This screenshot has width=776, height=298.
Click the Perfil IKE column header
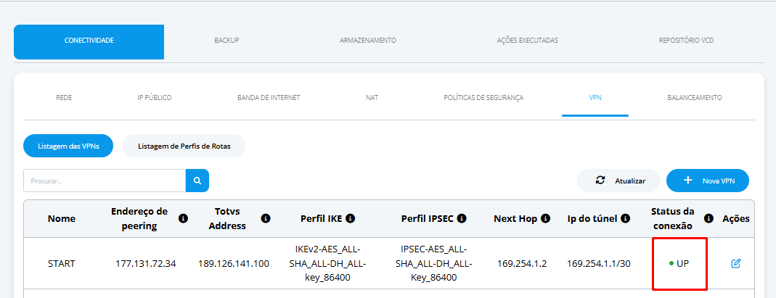[321, 218]
